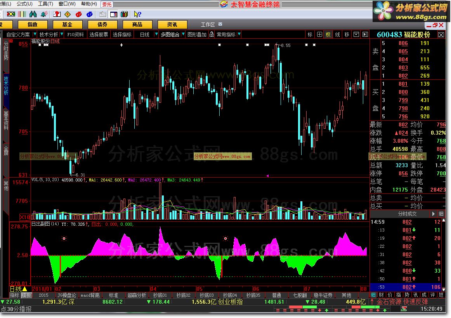Image resolution: width=451 pixels, height=318 pixels.
Task: Select the 抄底01 indicator tab
Action: tap(160, 295)
